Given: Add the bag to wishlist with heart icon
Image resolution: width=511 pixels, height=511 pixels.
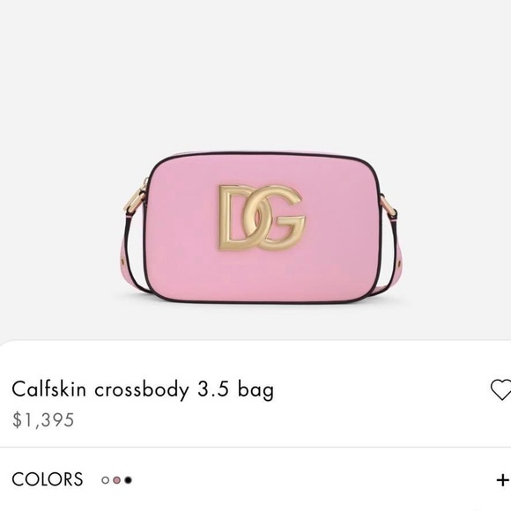Looking at the screenshot, I should point(501,389).
